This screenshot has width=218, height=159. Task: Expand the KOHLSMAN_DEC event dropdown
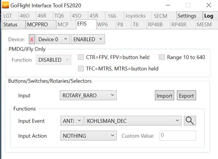click(132, 121)
